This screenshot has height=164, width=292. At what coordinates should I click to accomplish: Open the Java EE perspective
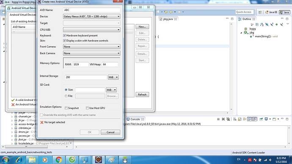(x=271, y=12)
